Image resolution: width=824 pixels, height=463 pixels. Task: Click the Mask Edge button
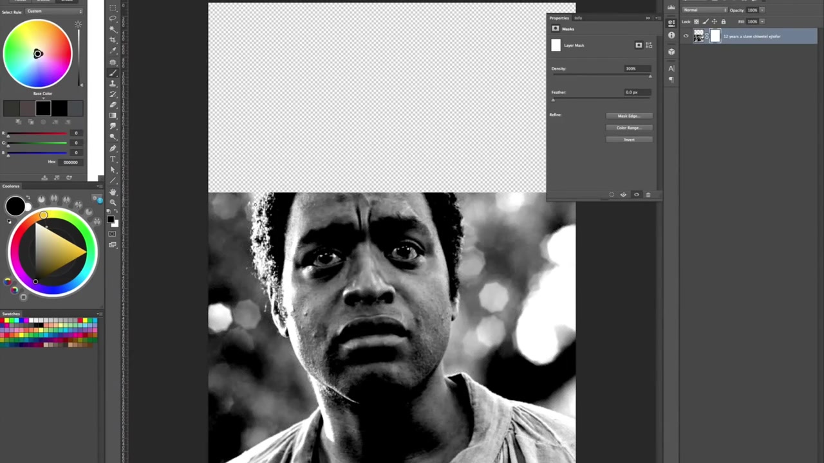(x=629, y=116)
